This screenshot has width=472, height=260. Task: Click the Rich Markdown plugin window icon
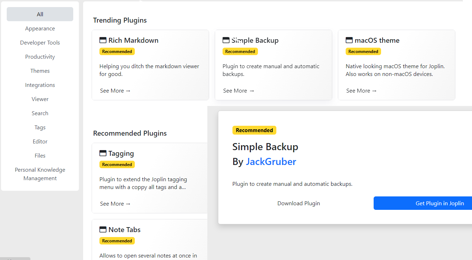click(x=103, y=40)
